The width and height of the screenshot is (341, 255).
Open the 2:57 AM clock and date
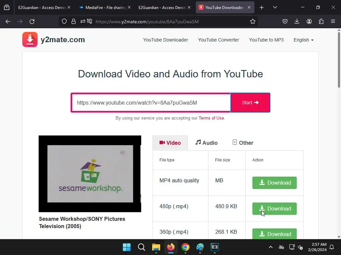pyautogui.click(x=317, y=247)
